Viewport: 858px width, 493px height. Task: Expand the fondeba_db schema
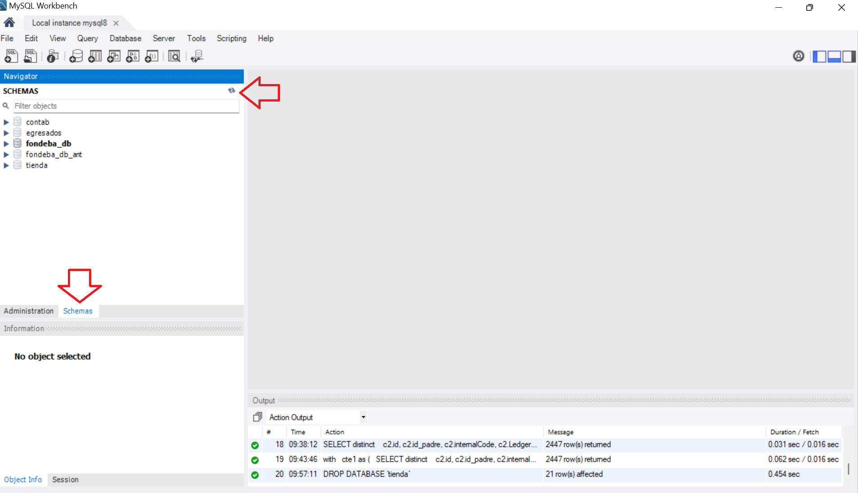[x=6, y=144]
